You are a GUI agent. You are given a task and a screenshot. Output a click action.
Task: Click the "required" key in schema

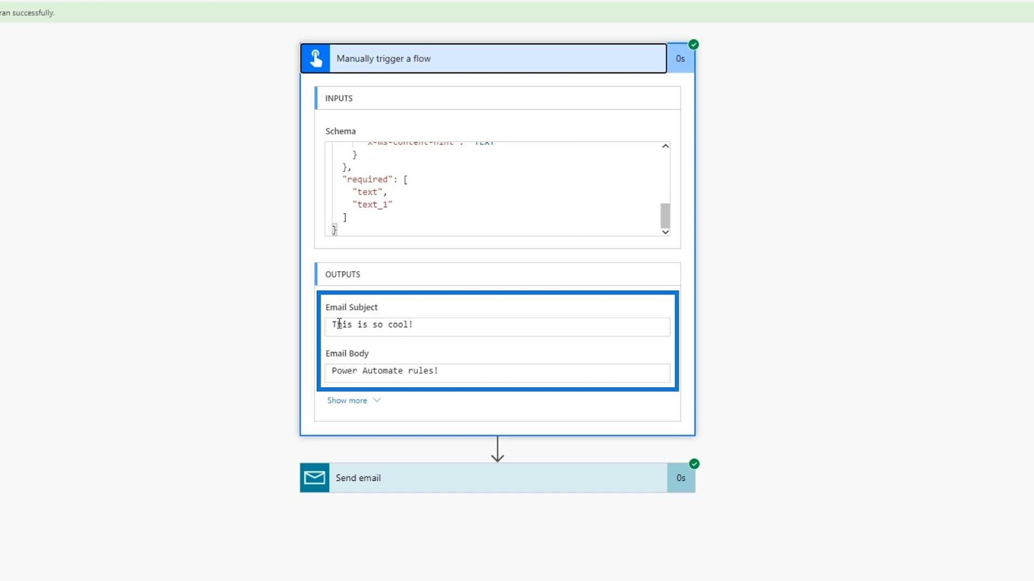tap(367, 179)
